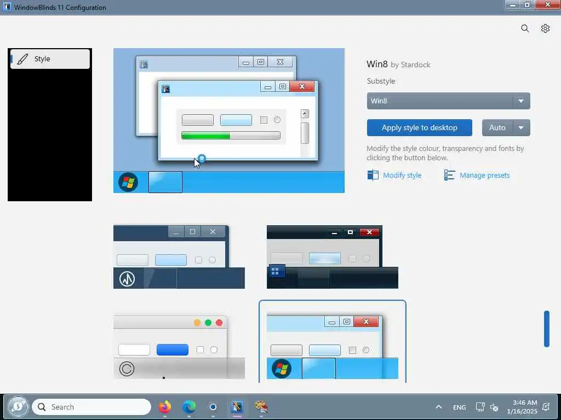This screenshot has width=561, height=420.
Task: Select the highlighted Win8 style thumbnail
Action: 333,342
